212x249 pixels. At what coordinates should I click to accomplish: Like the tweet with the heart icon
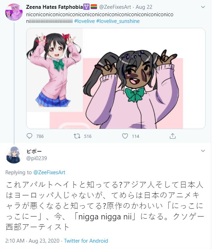pos(125,136)
